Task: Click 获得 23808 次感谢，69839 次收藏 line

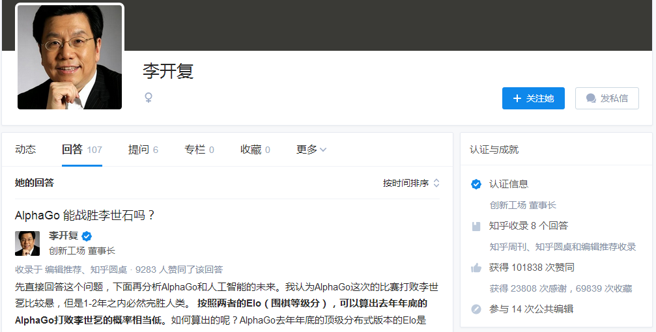Action: click(x=561, y=288)
